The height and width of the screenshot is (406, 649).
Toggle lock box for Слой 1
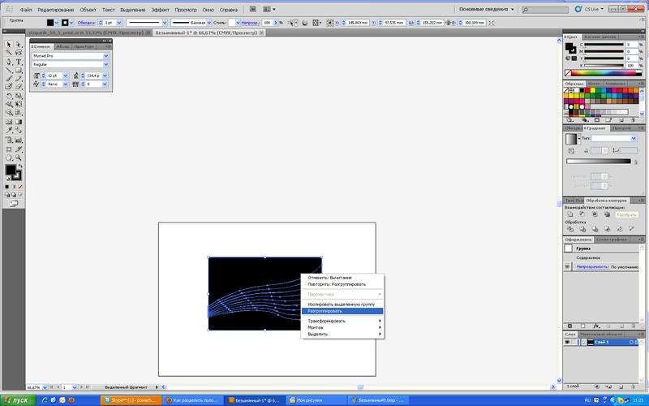(x=574, y=342)
